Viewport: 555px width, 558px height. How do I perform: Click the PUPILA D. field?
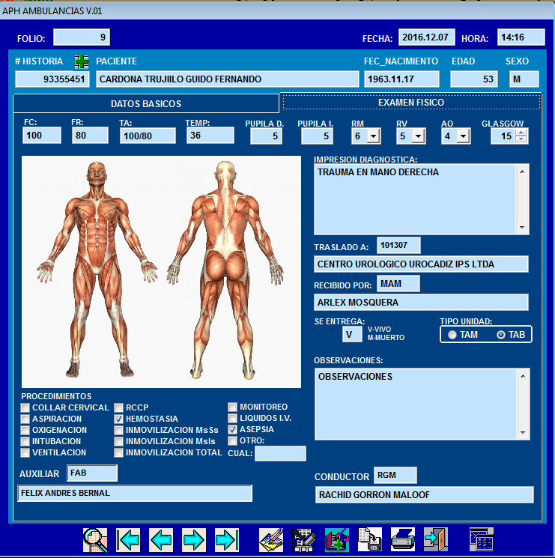(x=266, y=136)
